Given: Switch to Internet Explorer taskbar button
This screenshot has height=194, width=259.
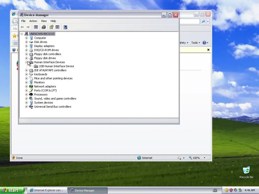Looking at the screenshot, I should [47, 190].
